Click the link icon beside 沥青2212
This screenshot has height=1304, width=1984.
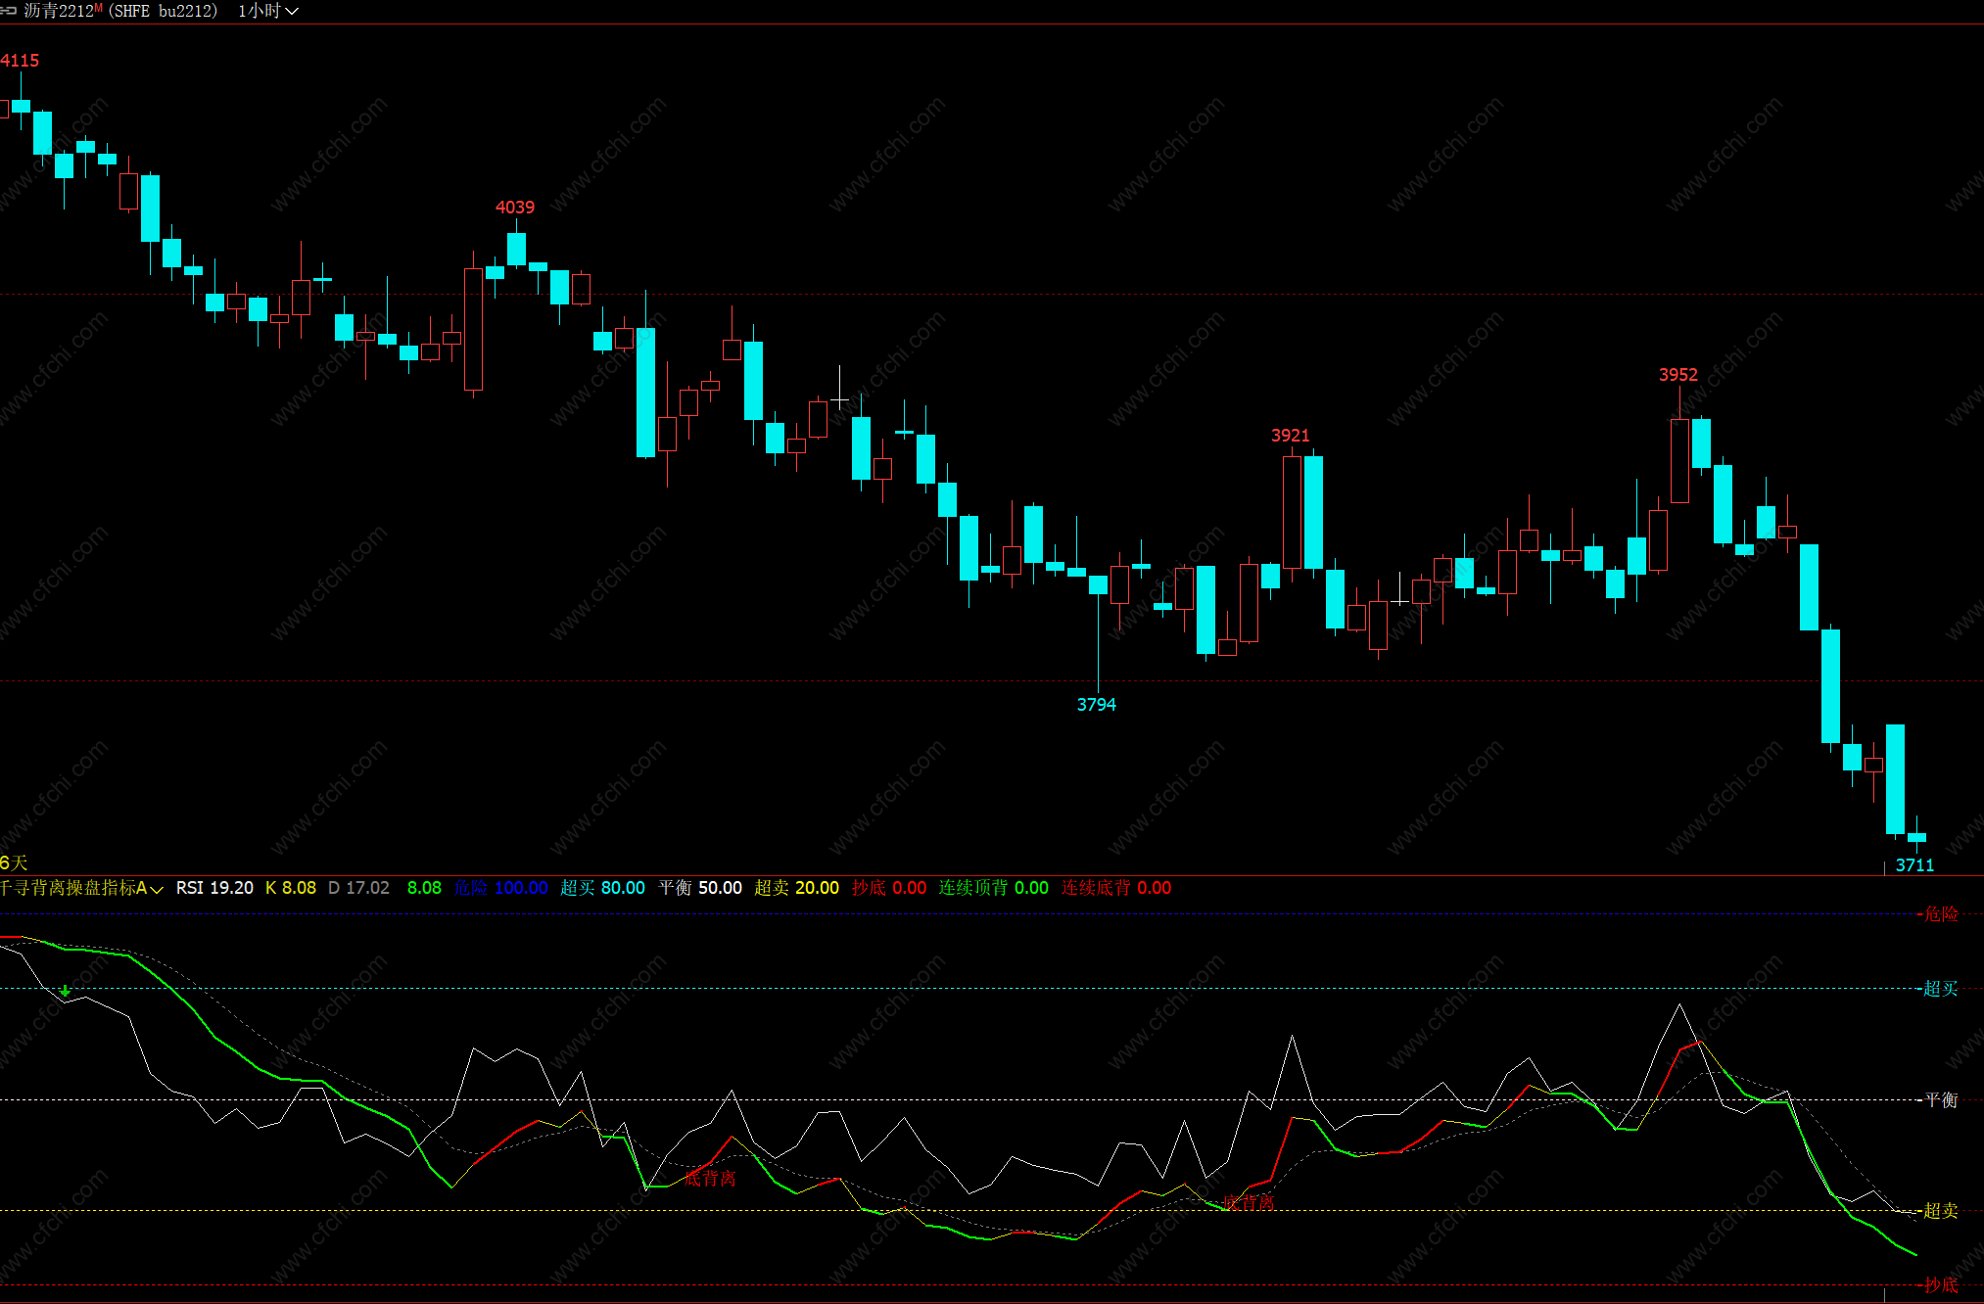coord(8,11)
